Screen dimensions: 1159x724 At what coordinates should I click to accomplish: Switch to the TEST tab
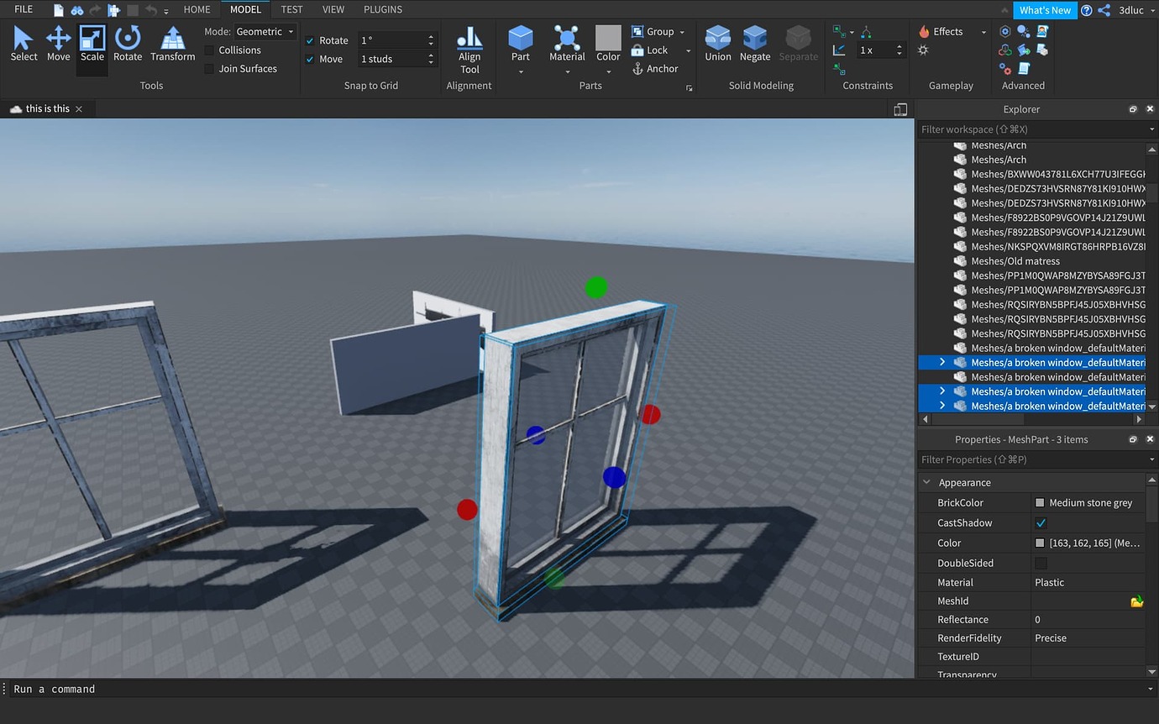tap(291, 9)
